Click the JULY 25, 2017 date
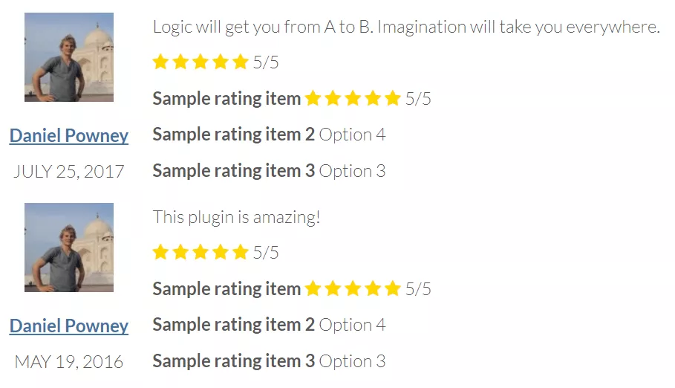This screenshot has width=675, height=388. point(69,172)
